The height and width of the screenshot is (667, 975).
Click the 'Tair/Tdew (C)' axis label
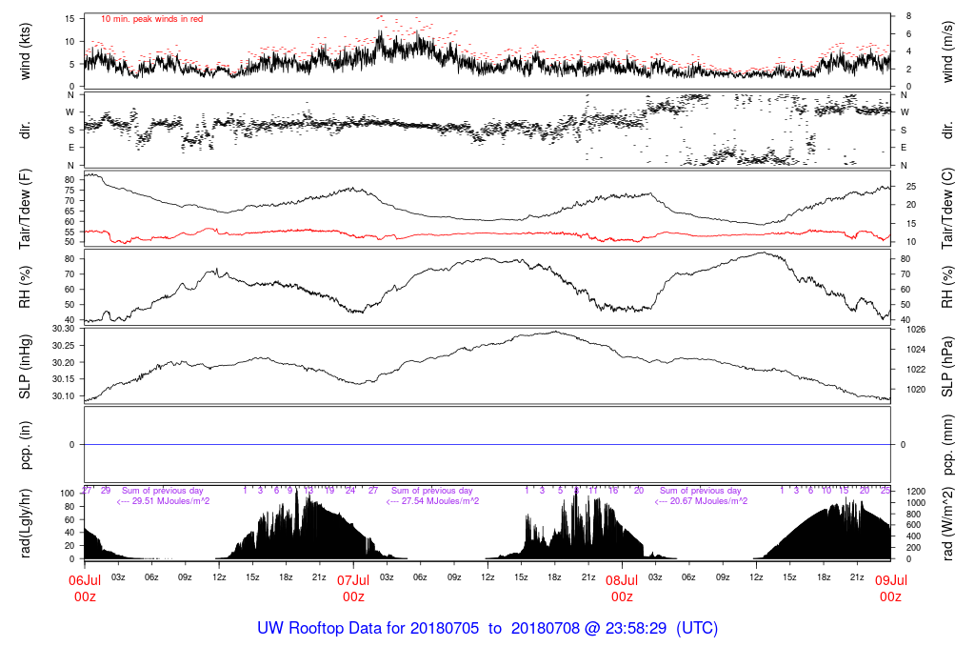pos(947,209)
